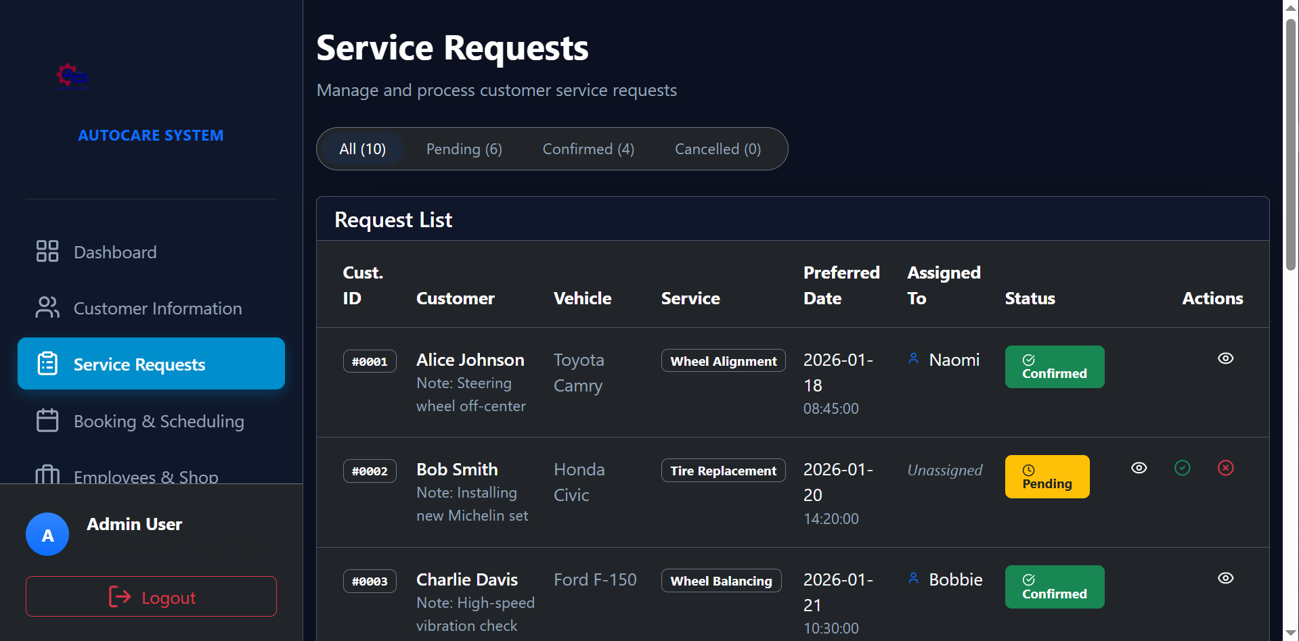
Task: Click the AUTOCARE SYSTEM brand title
Action: pos(150,135)
